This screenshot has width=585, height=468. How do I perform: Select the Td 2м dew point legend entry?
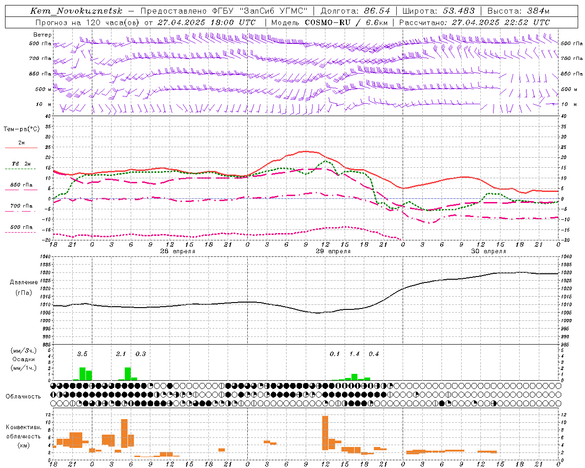(x=21, y=164)
